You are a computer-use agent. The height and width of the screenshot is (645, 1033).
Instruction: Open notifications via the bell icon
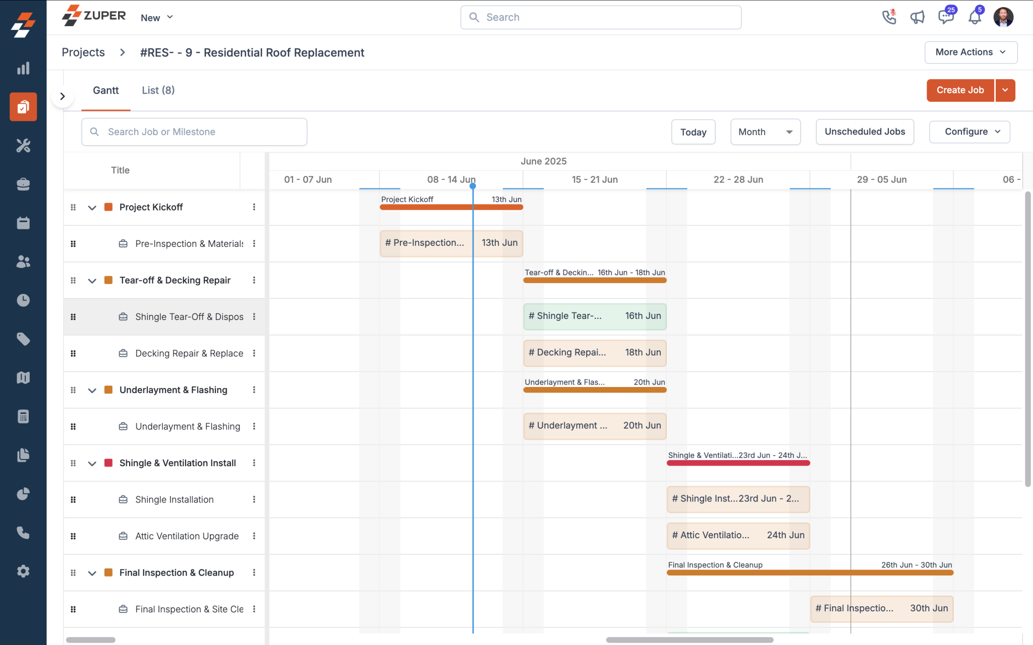coord(974,17)
